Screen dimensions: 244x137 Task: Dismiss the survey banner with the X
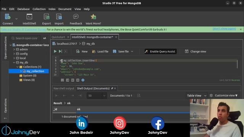pos(241,29)
